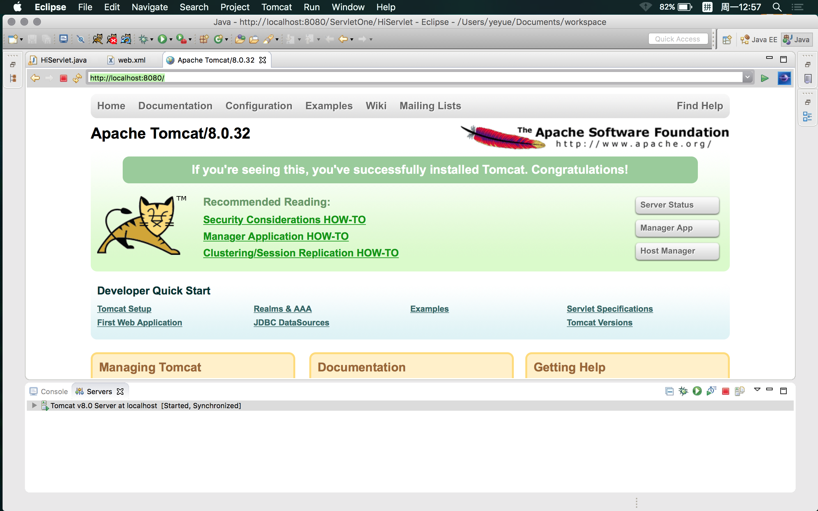
Task: Click the New Java Package icon
Action: click(x=204, y=39)
